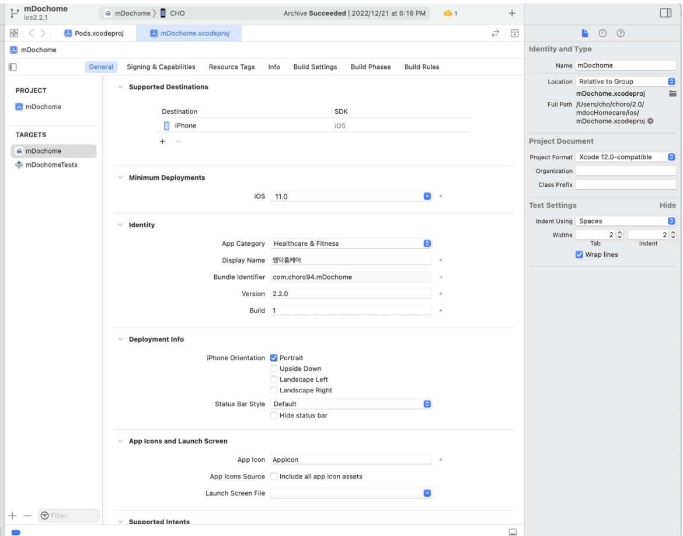Open the Build Rules tab
This screenshot has height=536, width=683.
(421, 67)
